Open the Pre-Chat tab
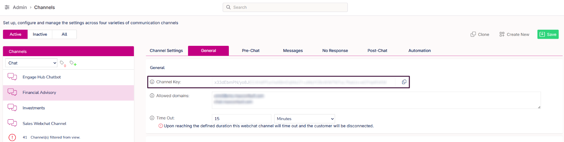Viewport: 564px width, 142px height. [251, 51]
